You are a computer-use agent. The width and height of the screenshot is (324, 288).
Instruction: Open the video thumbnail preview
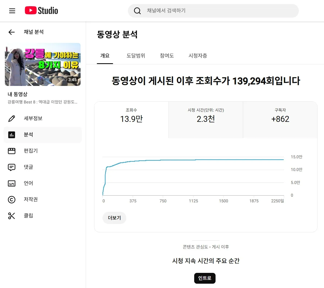tap(43, 64)
